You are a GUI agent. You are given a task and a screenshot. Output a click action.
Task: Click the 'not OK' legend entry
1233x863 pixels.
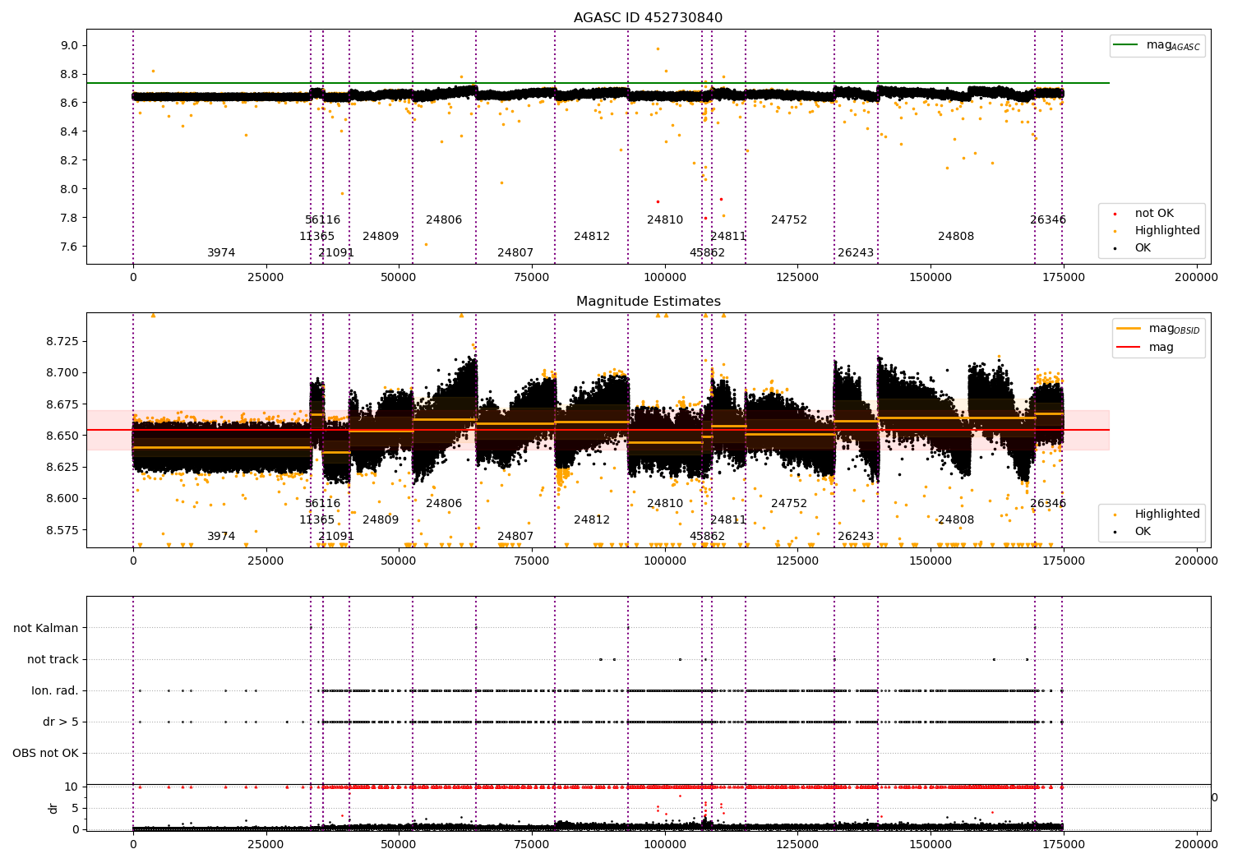click(1154, 214)
